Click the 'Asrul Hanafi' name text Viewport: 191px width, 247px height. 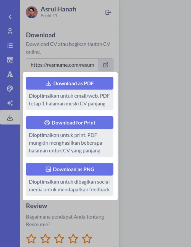coord(58,9)
